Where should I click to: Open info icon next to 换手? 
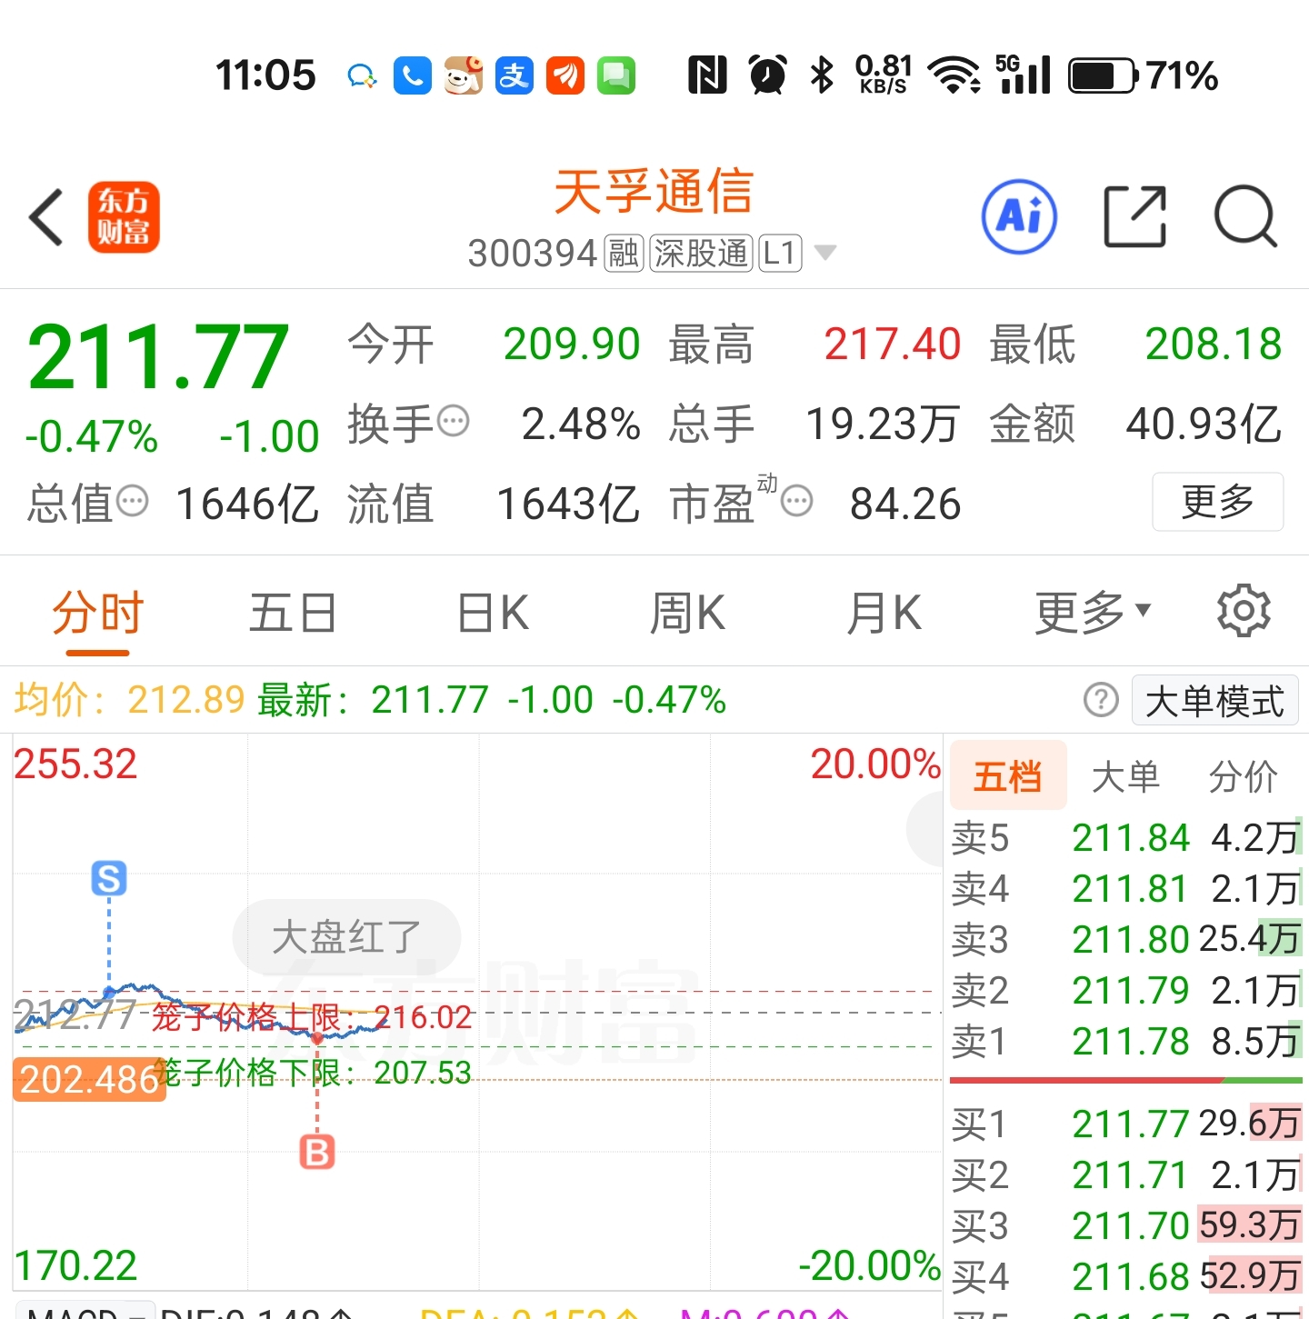point(453,422)
